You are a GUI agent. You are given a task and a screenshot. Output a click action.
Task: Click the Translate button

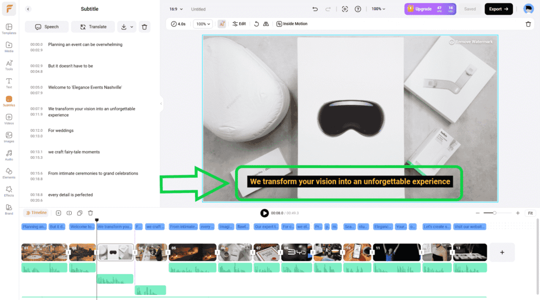coord(93,27)
